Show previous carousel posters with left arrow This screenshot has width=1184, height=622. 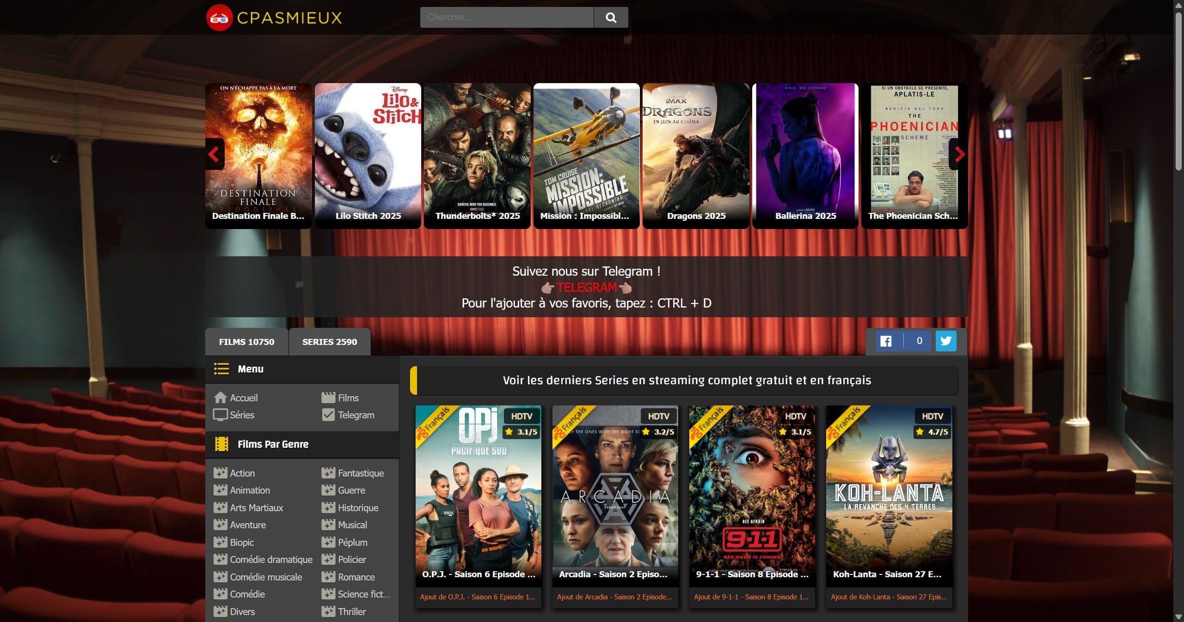pyautogui.click(x=214, y=154)
